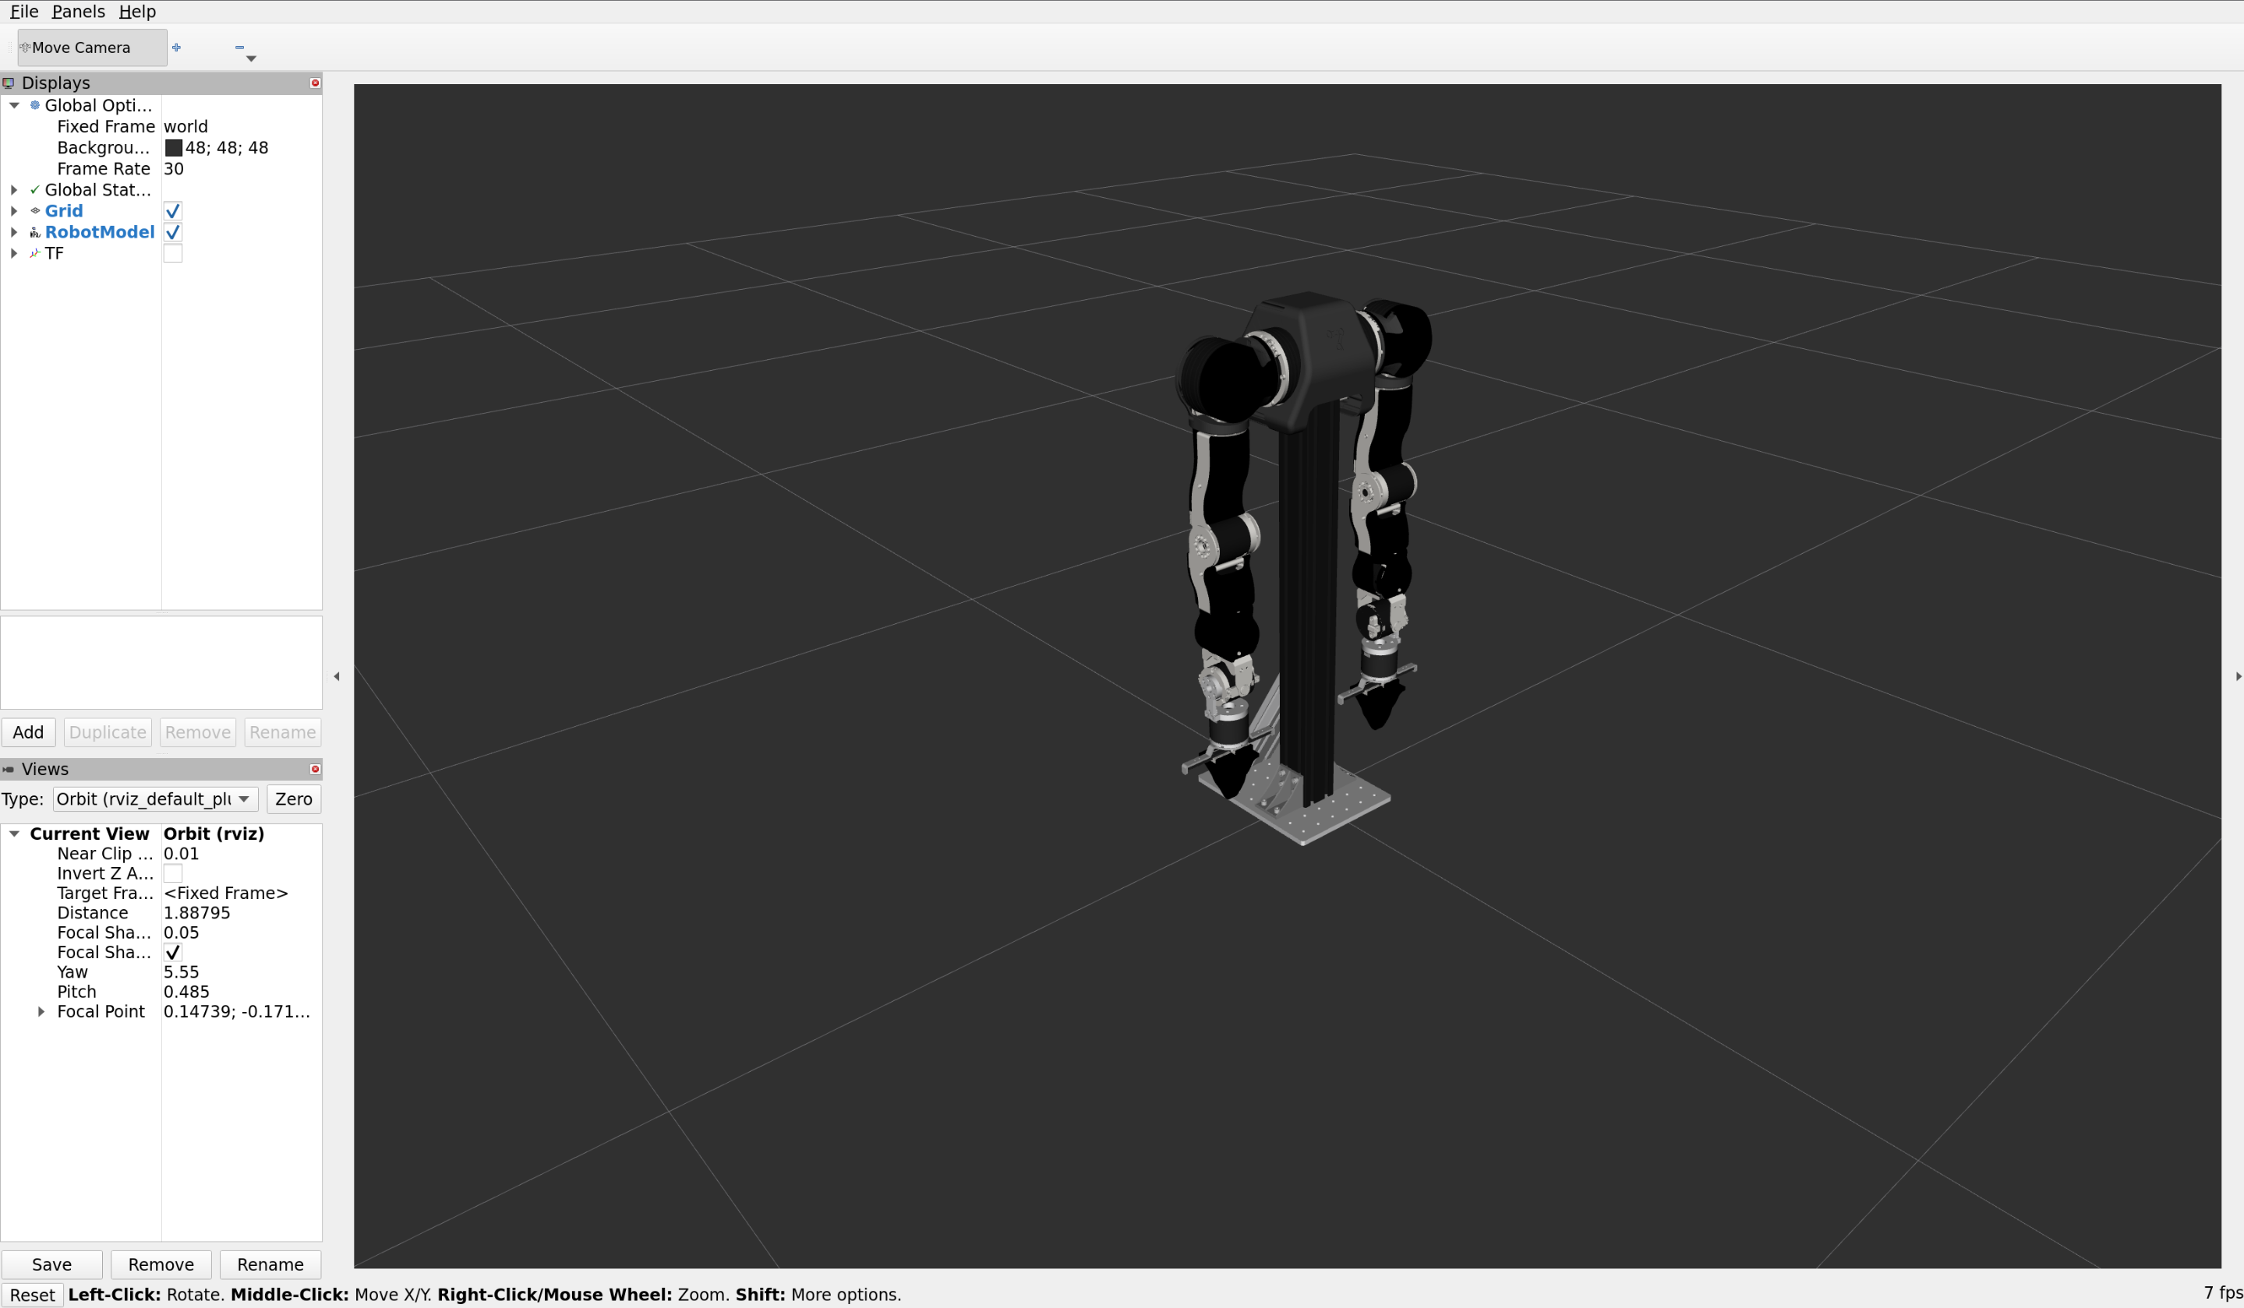
Task: Open the view Type dropdown
Action: [x=156, y=799]
